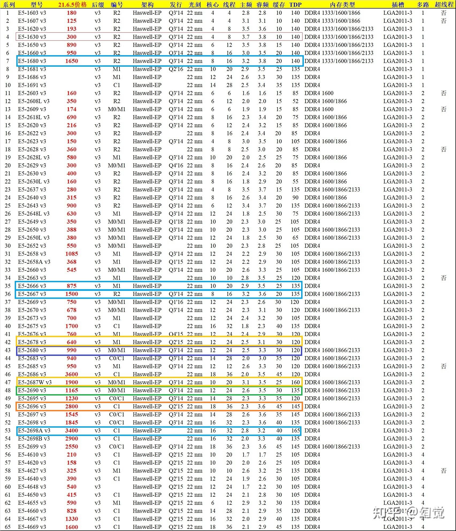
Task: Click the "E5-2666 v3" model cell
Action: tap(32, 286)
